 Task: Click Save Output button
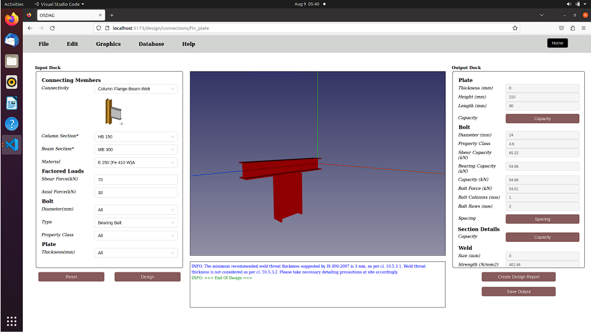click(519, 291)
